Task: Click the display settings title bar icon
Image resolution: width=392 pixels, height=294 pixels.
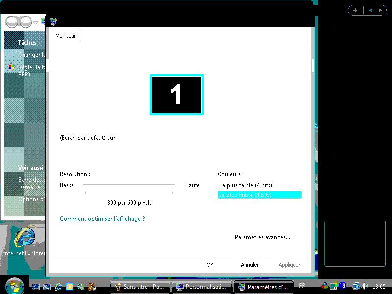Action: [x=53, y=22]
